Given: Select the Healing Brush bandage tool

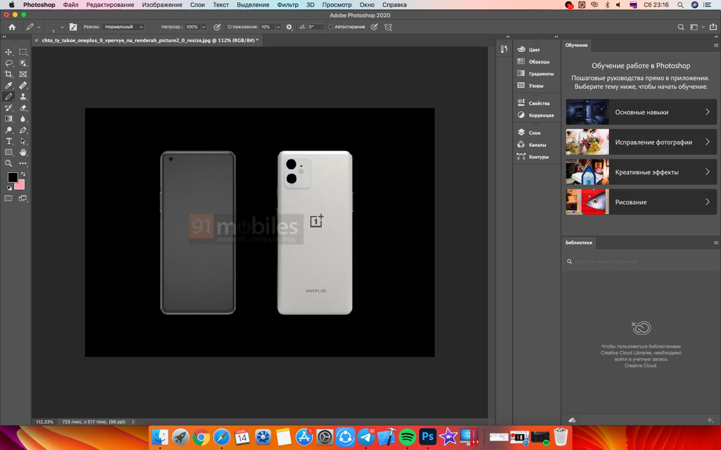Looking at the screenshot, I should [x=23, y=85].
